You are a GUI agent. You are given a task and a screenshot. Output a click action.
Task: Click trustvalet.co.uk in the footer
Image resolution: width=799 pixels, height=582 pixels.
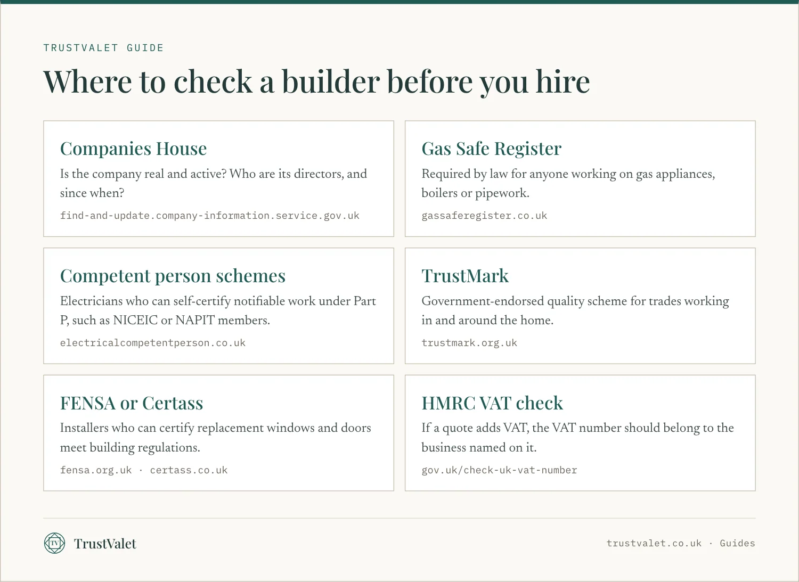point(654,543)
